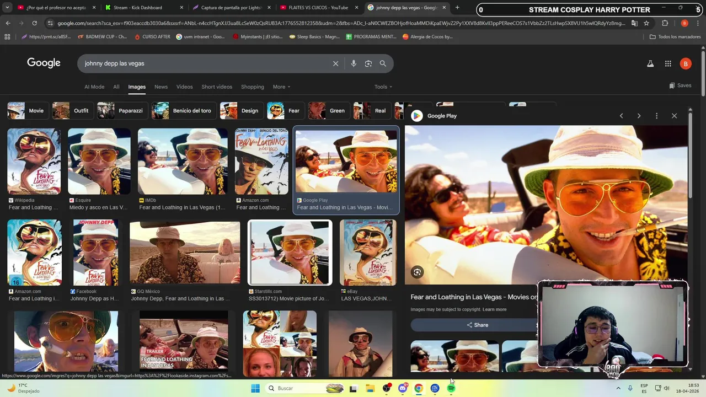Go back with the browser back arrow
Screen dimensions: 706x397
click(8, 23)
